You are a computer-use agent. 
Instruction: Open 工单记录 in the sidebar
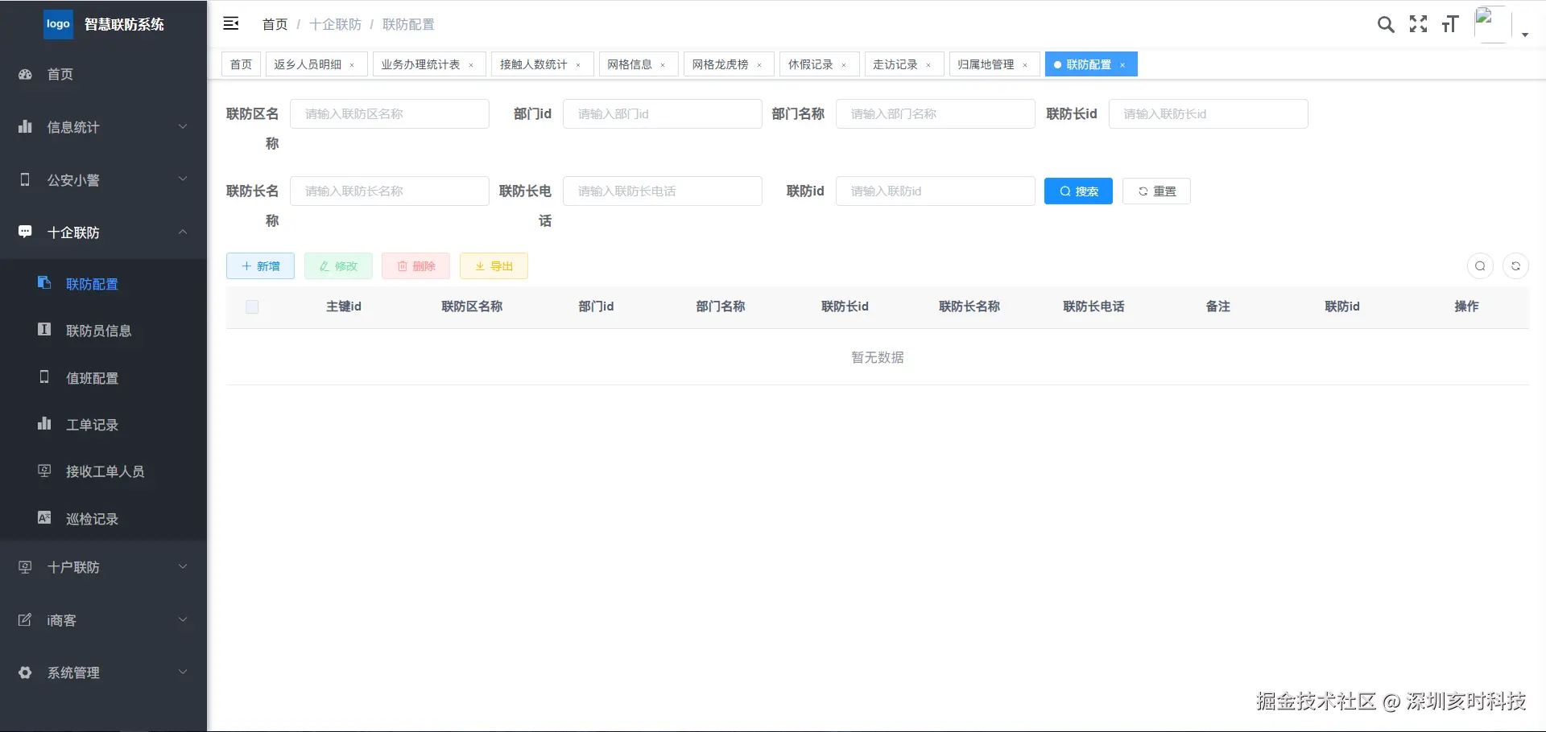point(103,425)
